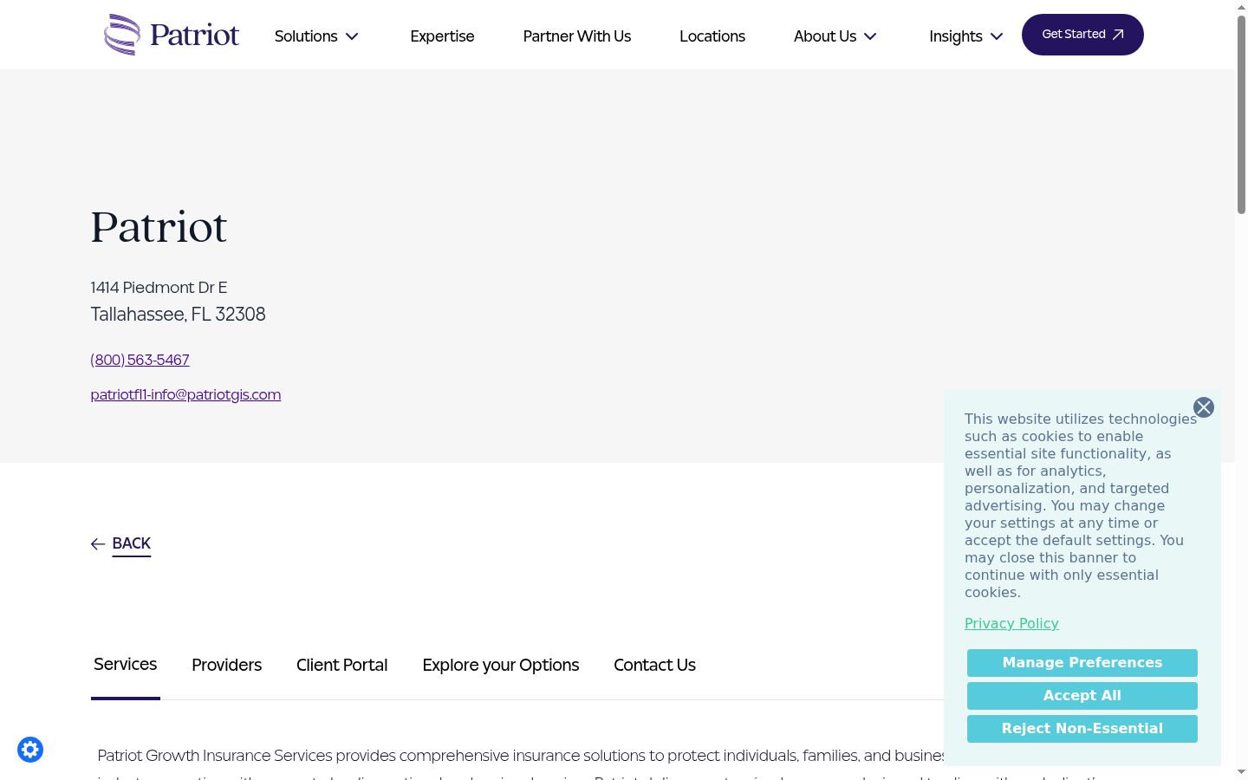This screenshot has height=780, width=1248.
Task: Open the Contact Us tab
Action: tap(655, 665)
